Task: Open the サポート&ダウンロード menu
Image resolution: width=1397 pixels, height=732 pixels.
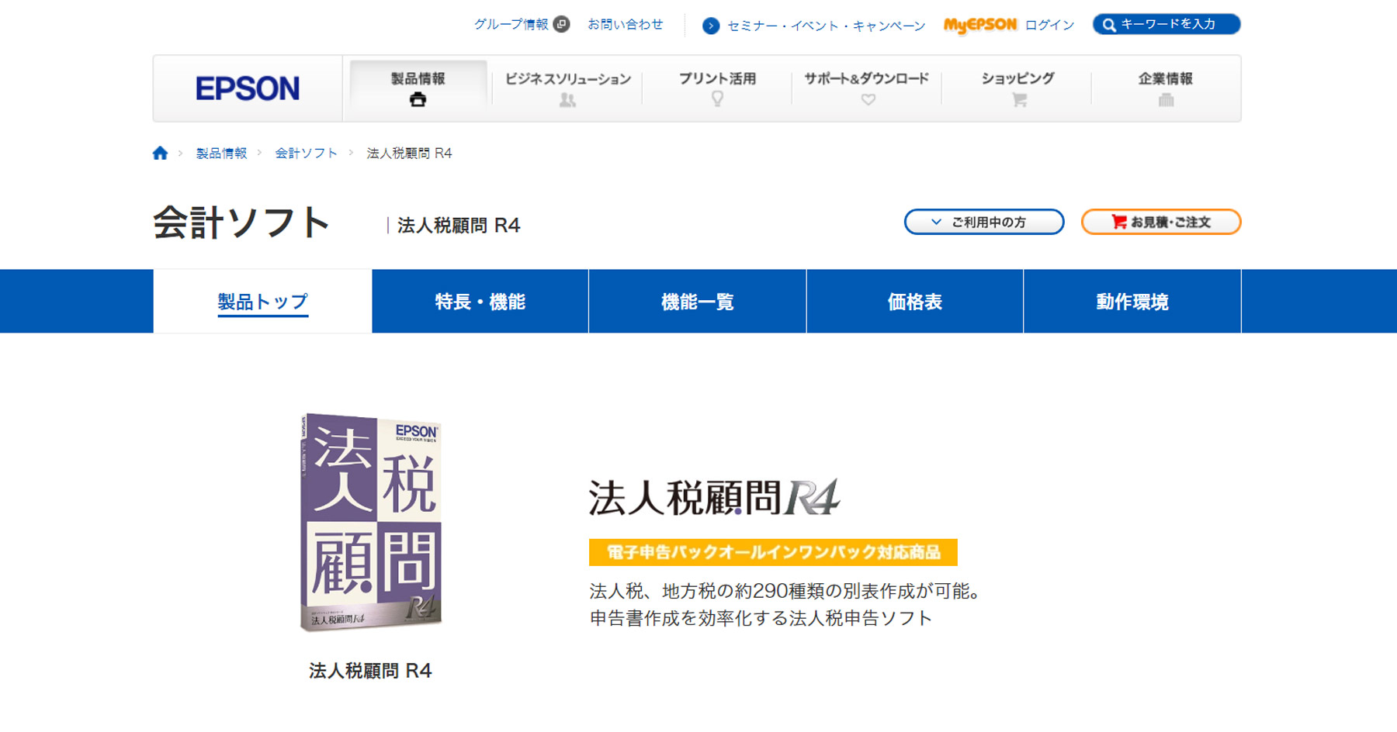Action: point(867,88)
